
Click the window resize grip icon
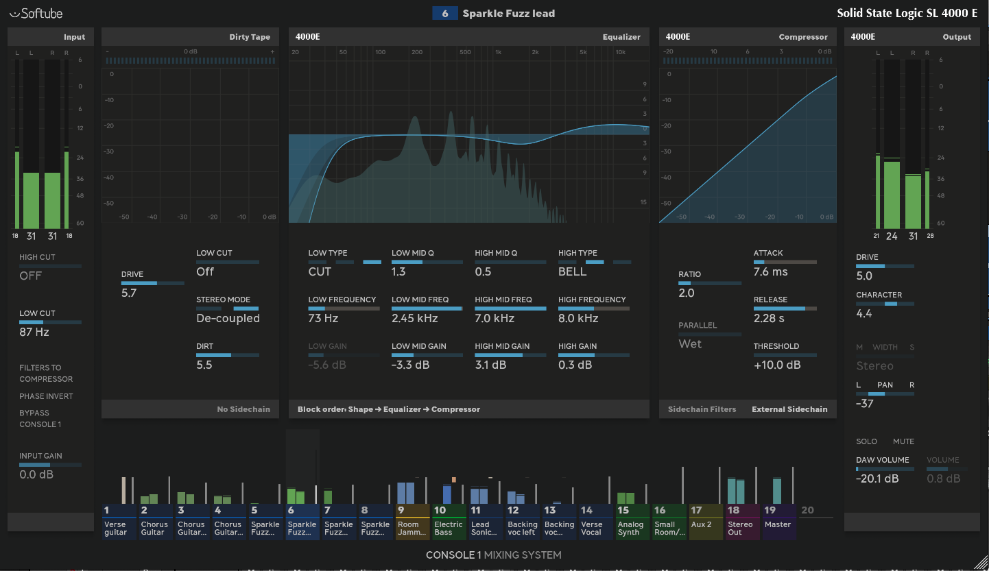pos(981,563)
